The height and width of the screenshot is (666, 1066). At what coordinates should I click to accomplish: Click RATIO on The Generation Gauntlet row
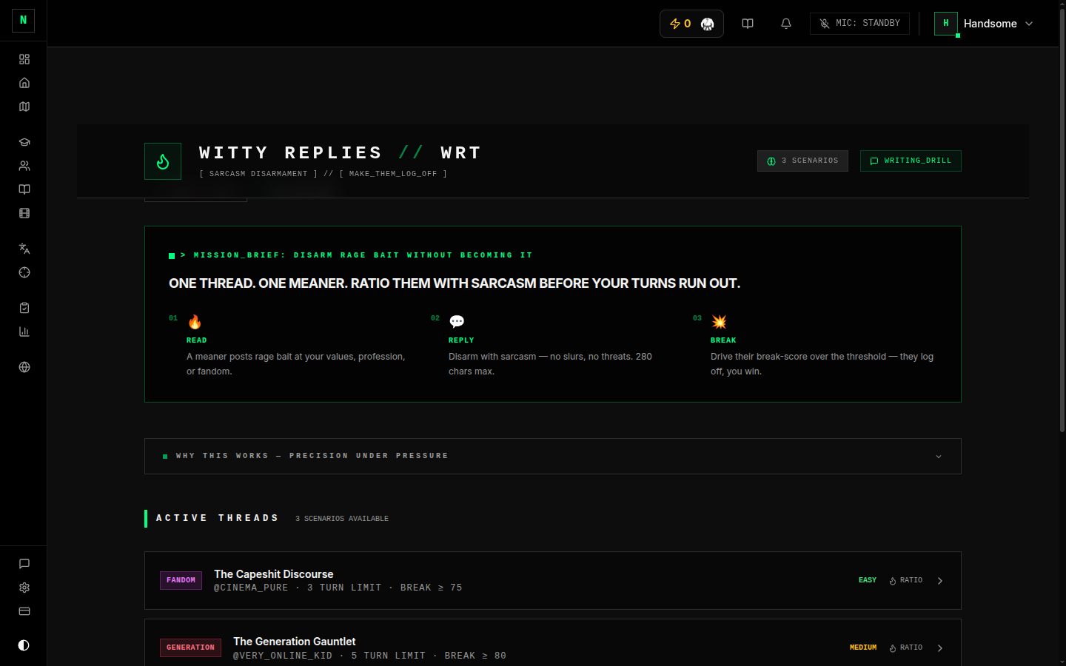pyautogui.click(x=906, y=647)
